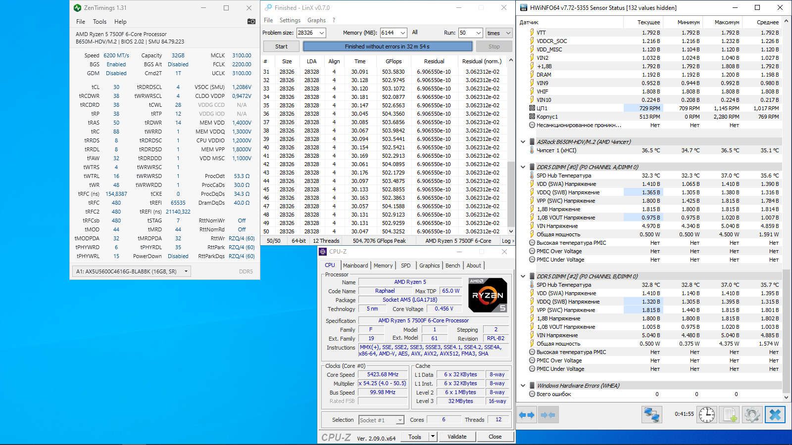Open ZenTimings DIMM module selector
This screenshot has width=792, height=445.
click(x=131, y=271)
